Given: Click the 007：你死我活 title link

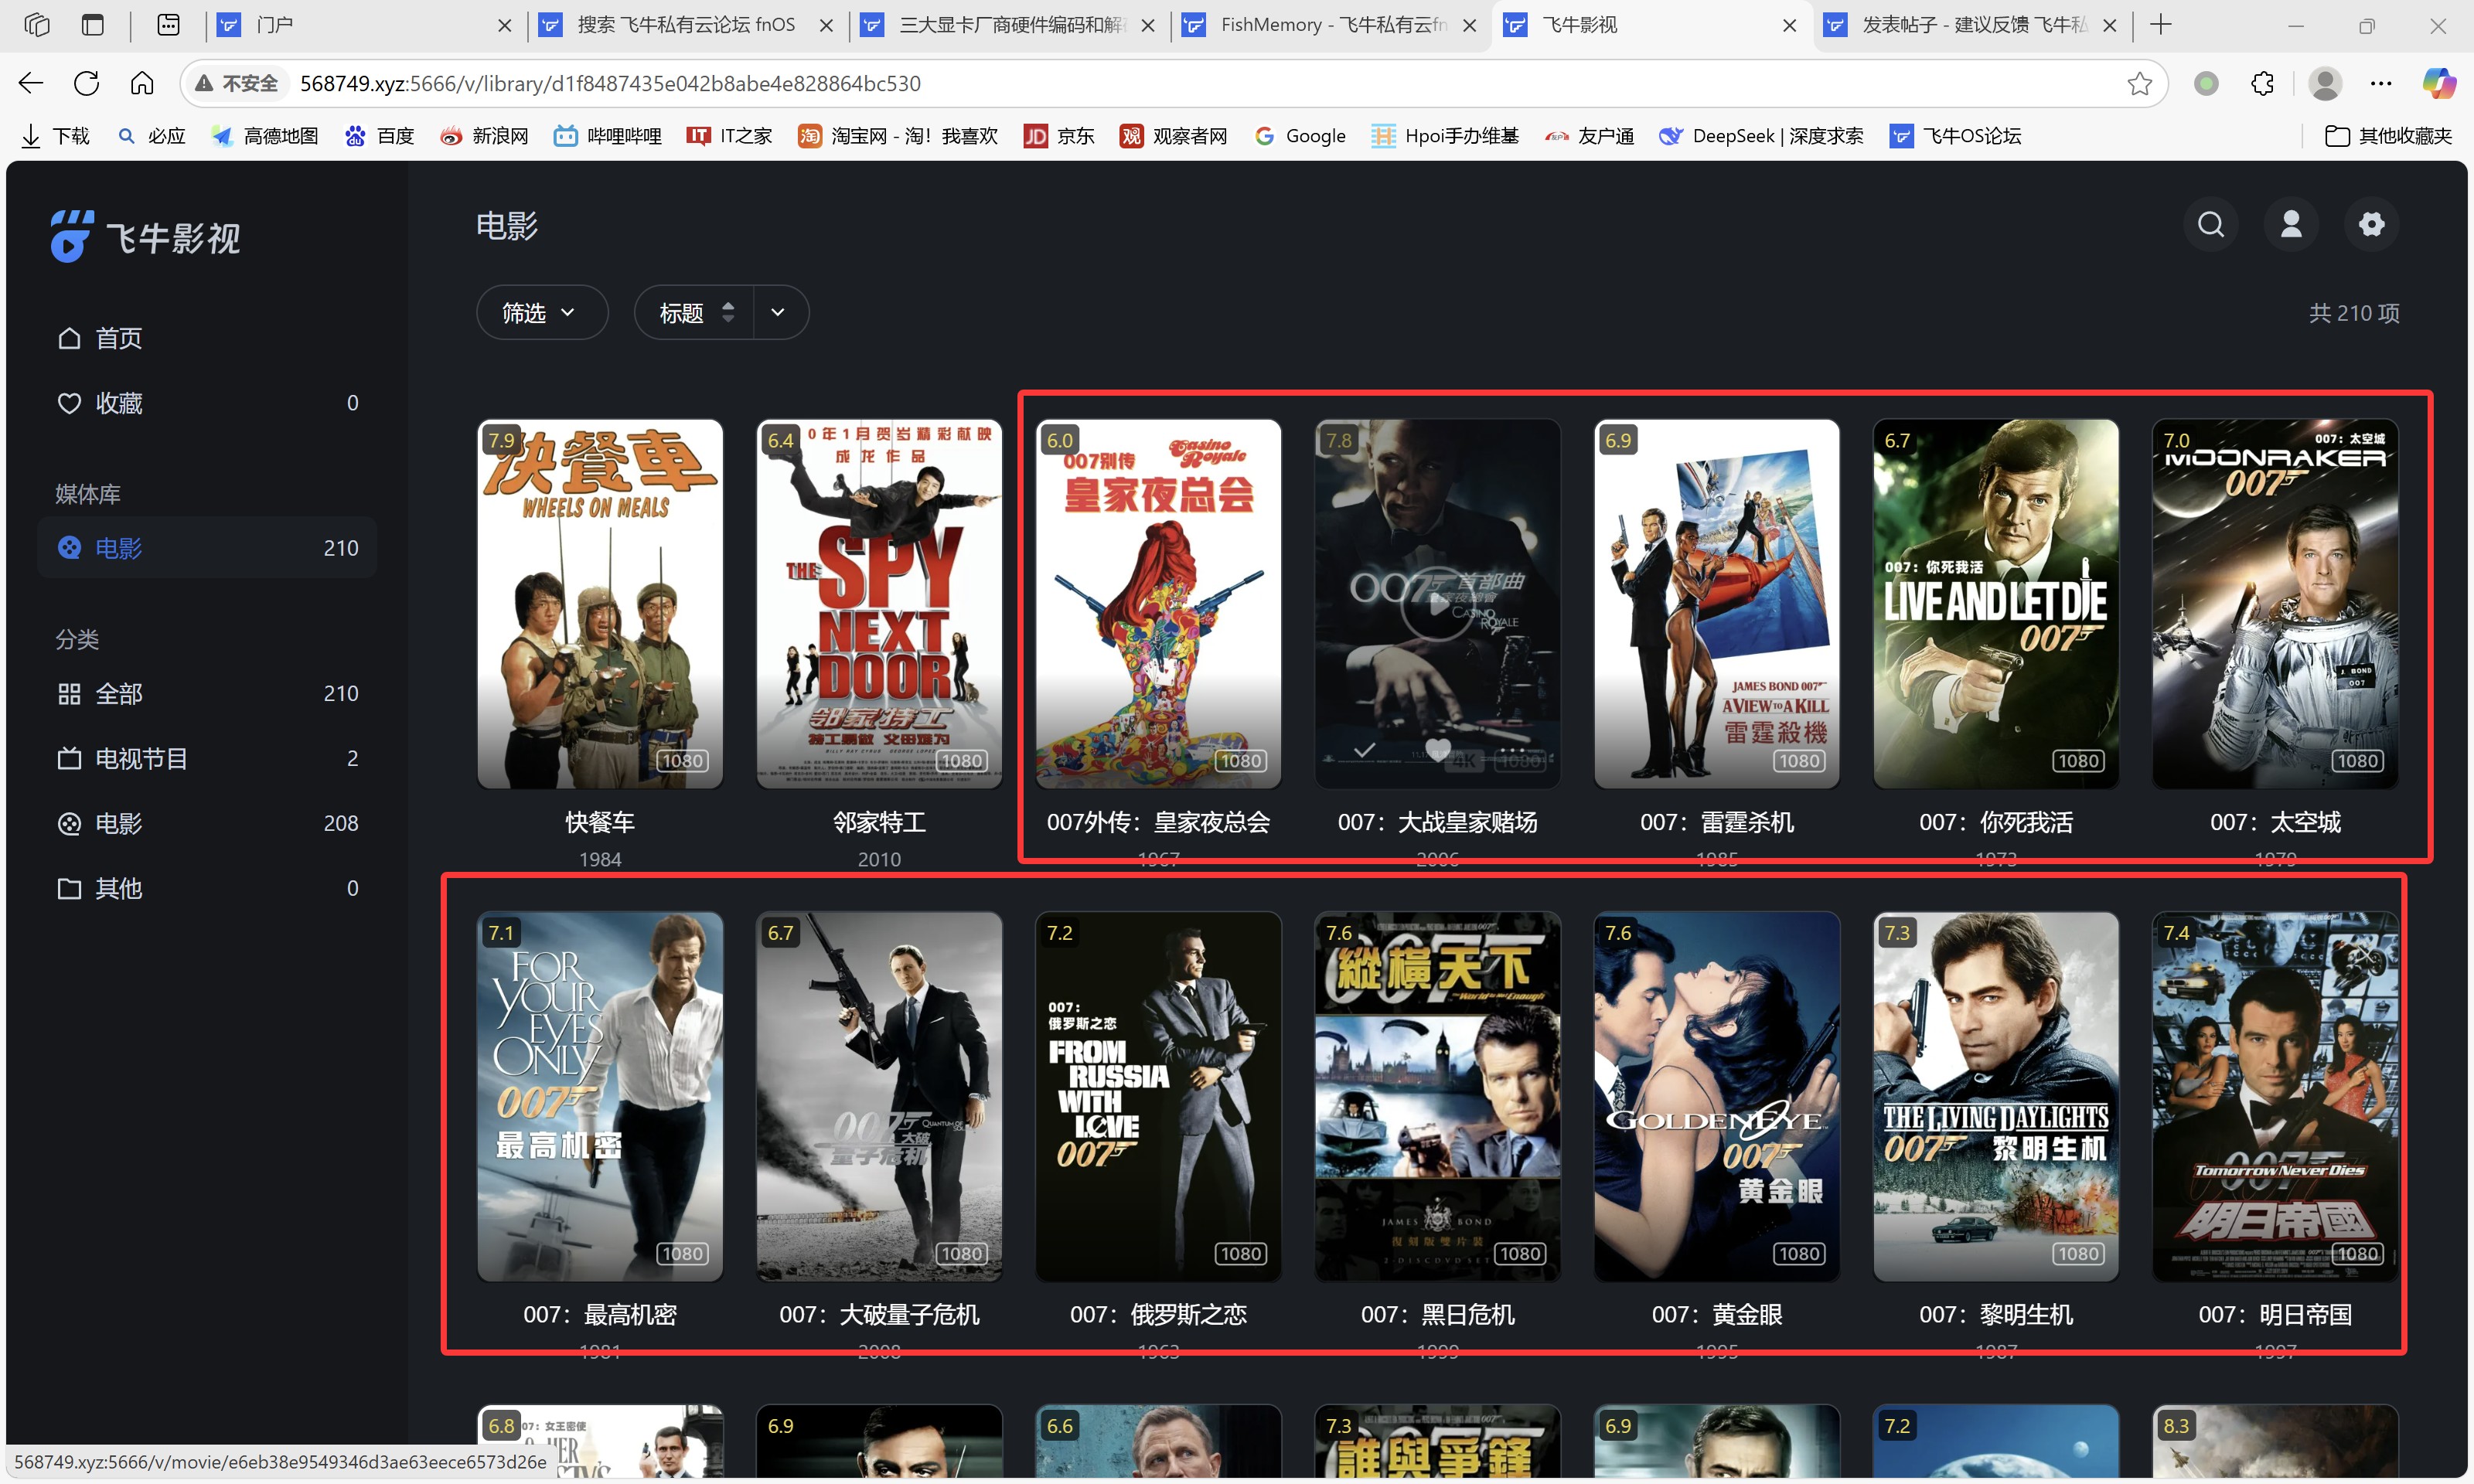Looking at the screenshot, I should [x=1995, y=822].
